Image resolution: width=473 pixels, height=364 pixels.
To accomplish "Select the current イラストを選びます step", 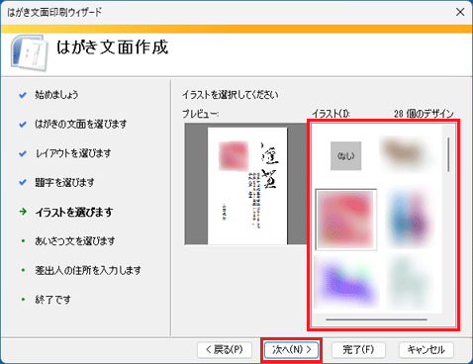I will (74, 212).
